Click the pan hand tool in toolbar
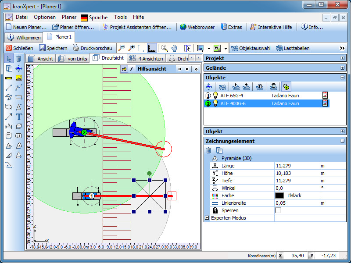351x263 pixels. pos(174,48)
